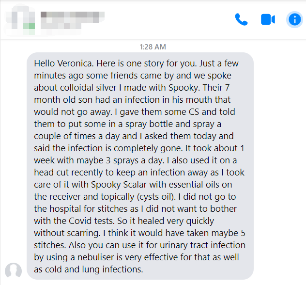The width and height of the screenshot is (306, 285).
Task: Start a voice call with the phone icon
Action: 241,19
